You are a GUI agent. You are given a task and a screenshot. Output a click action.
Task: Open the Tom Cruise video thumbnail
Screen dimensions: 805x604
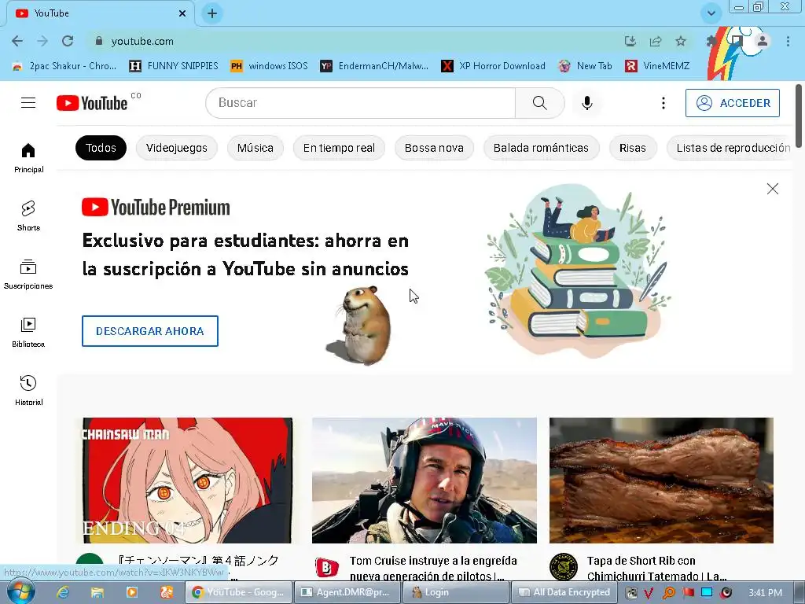tap(424, 481)
